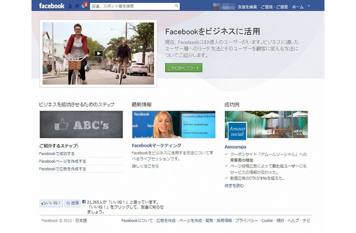The image size is (356, 233).
Task: Open friend requests icon in header
Action: [71, 6]
